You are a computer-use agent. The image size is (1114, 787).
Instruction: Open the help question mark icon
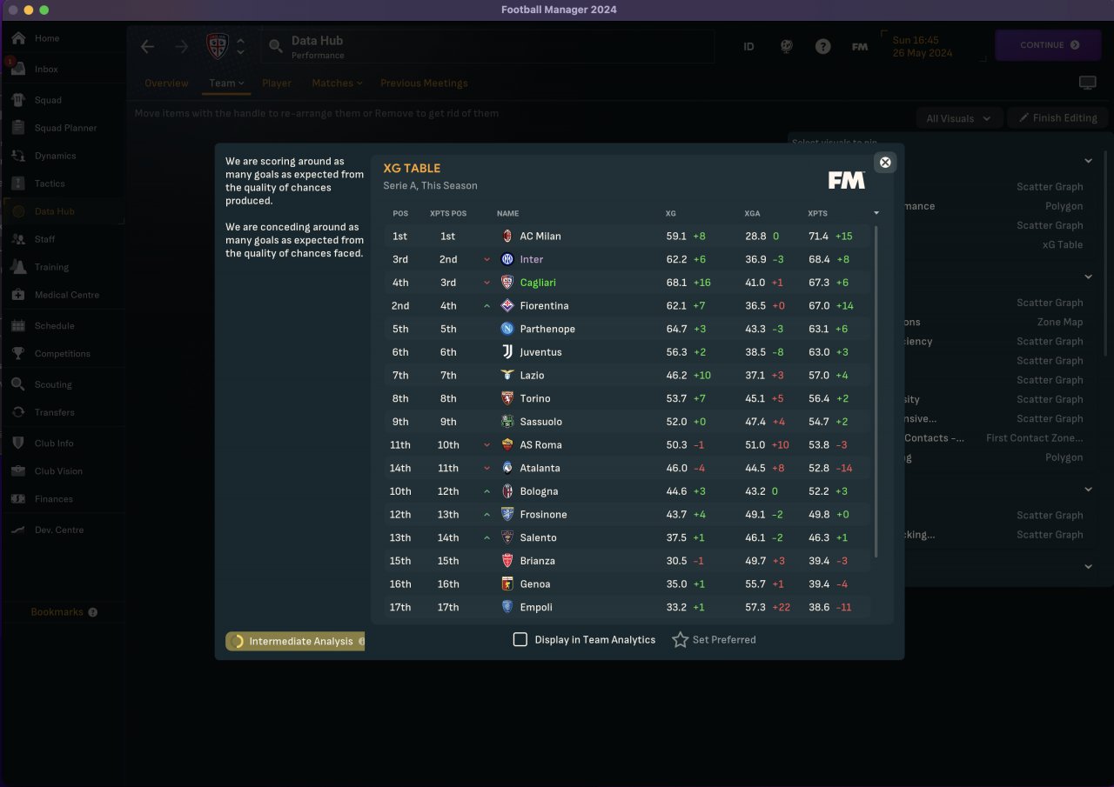(823, 46)
